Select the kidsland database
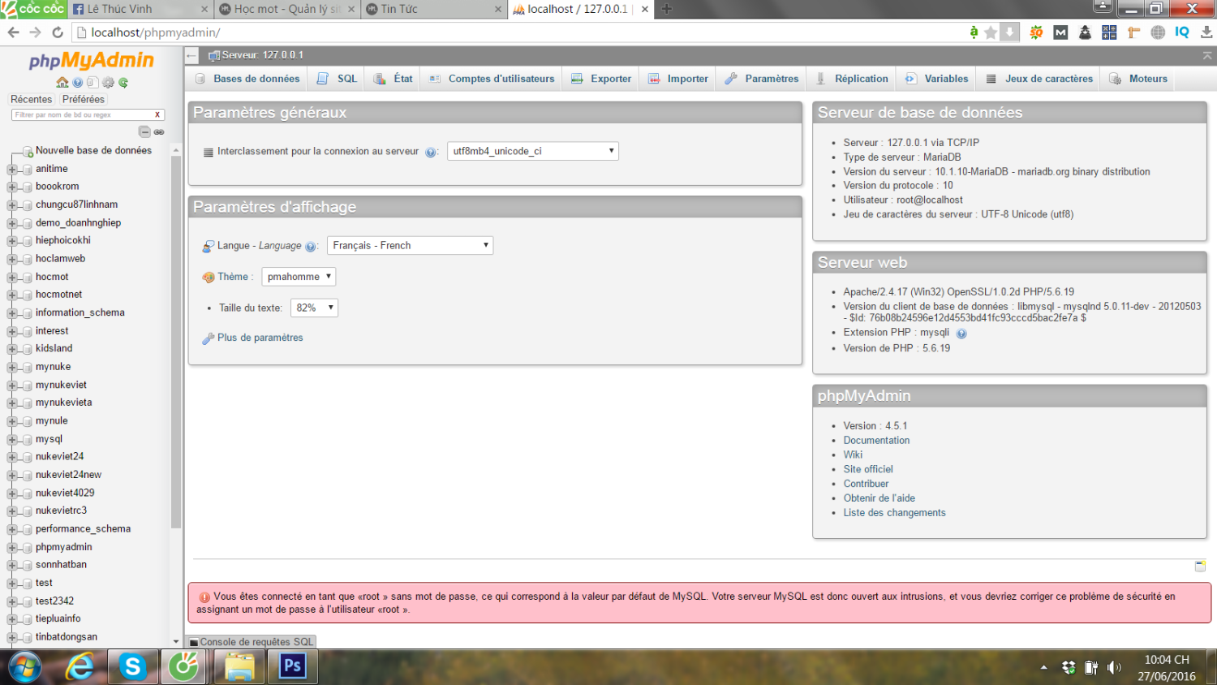Viewport: 1217px width, 685px height. click(x=54, y=349)
